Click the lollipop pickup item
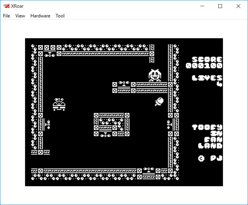248x205 pixels. coord(159,101)
